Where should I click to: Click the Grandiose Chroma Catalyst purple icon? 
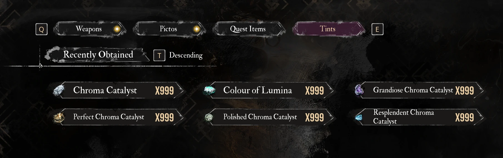pyautogui.click(x=359, y=90)
